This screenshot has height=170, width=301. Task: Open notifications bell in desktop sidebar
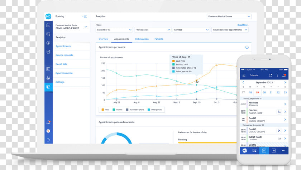[x=48, y=122]
